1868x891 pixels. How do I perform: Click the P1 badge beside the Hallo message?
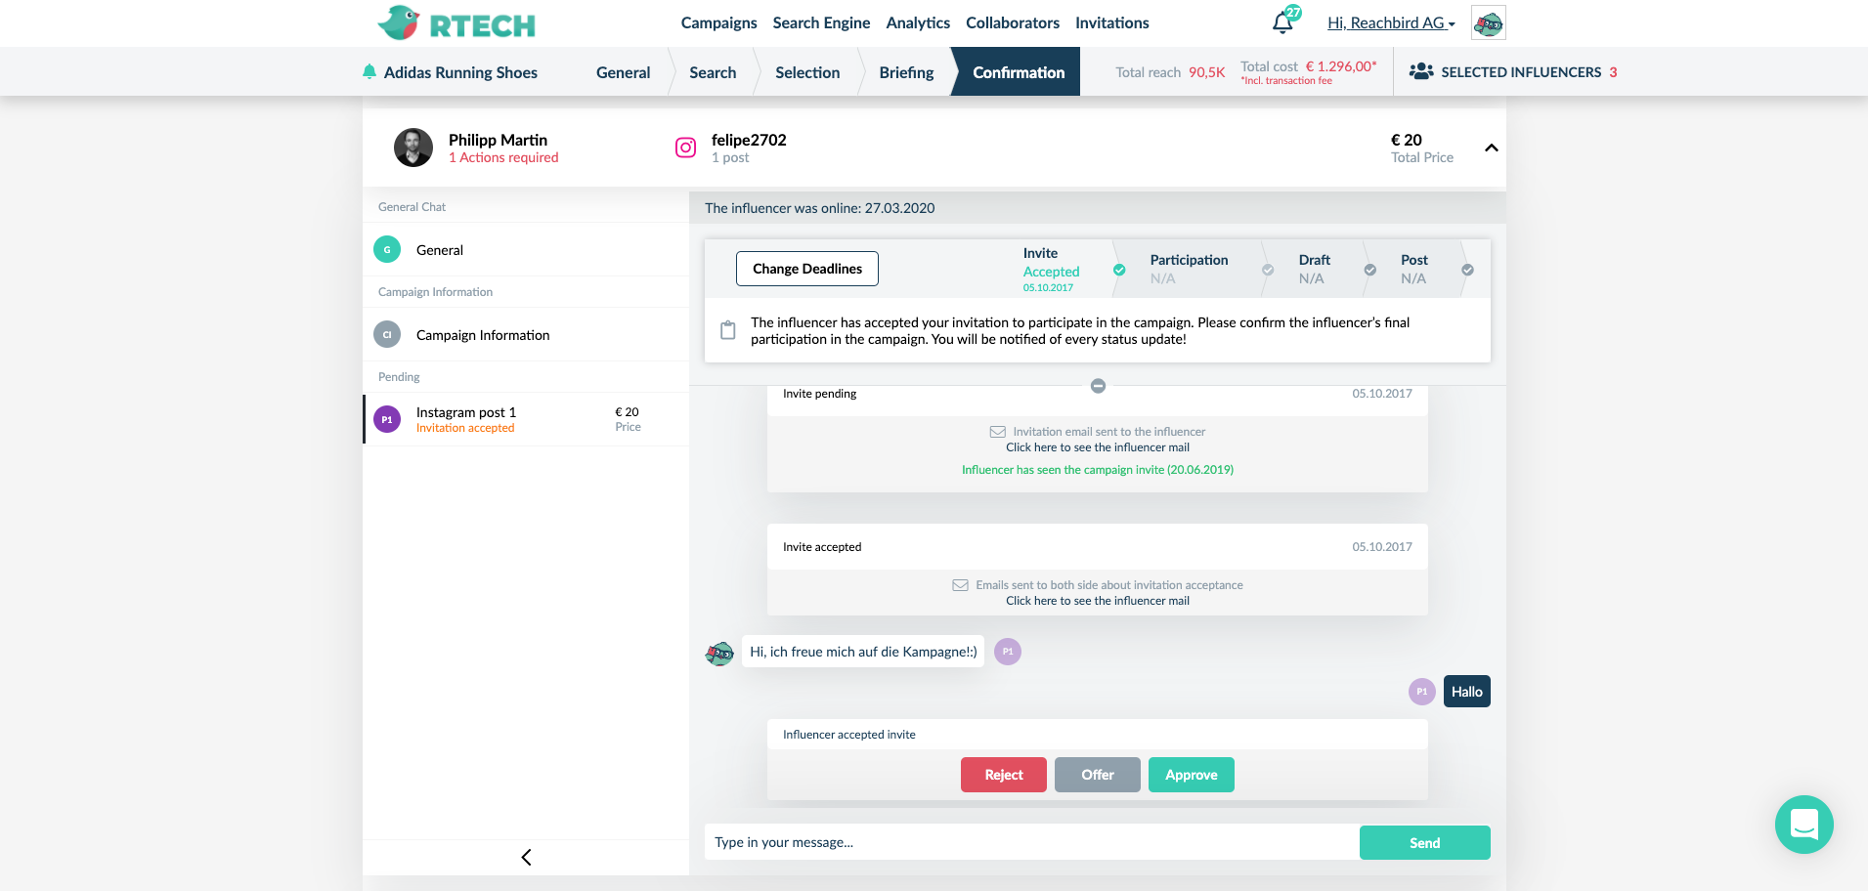click(x=1422, y=692)
